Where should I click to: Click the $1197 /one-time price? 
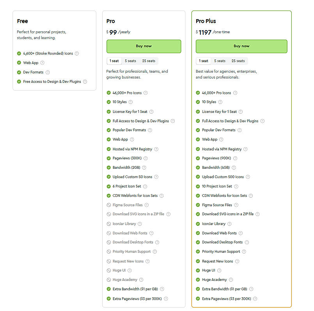point(213,32)
